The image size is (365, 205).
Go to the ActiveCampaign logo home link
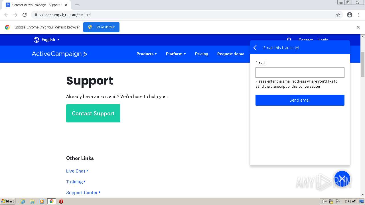pyautogui.click(x=59, y=54)
